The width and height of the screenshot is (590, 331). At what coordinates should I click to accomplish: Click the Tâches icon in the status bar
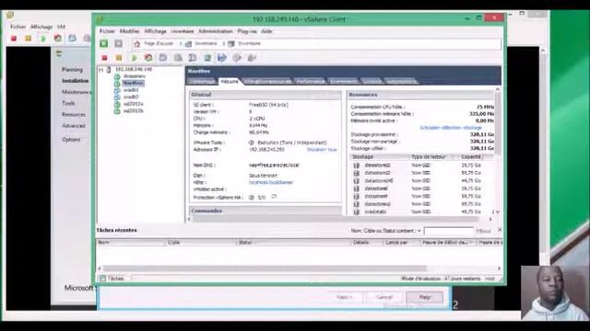(102, 279)
